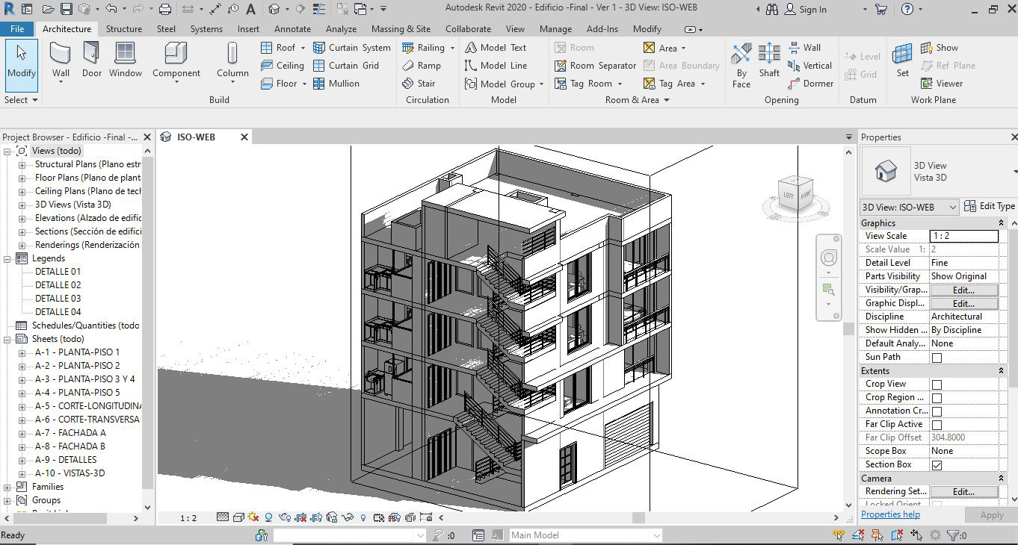Open the Wall tool dropdown arrow

pyautogui.click(x=61, y=82)
